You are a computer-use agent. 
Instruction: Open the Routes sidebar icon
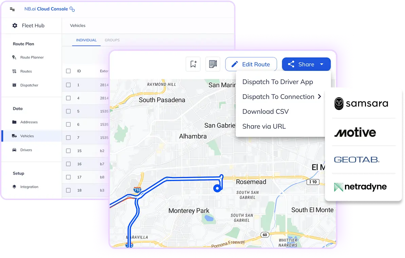(x=14, y=71)
